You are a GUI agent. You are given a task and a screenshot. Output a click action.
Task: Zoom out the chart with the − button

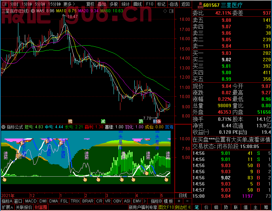pos(187,201)
